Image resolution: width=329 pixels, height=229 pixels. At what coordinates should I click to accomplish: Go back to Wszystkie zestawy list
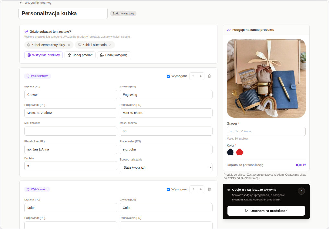point(36,3)
